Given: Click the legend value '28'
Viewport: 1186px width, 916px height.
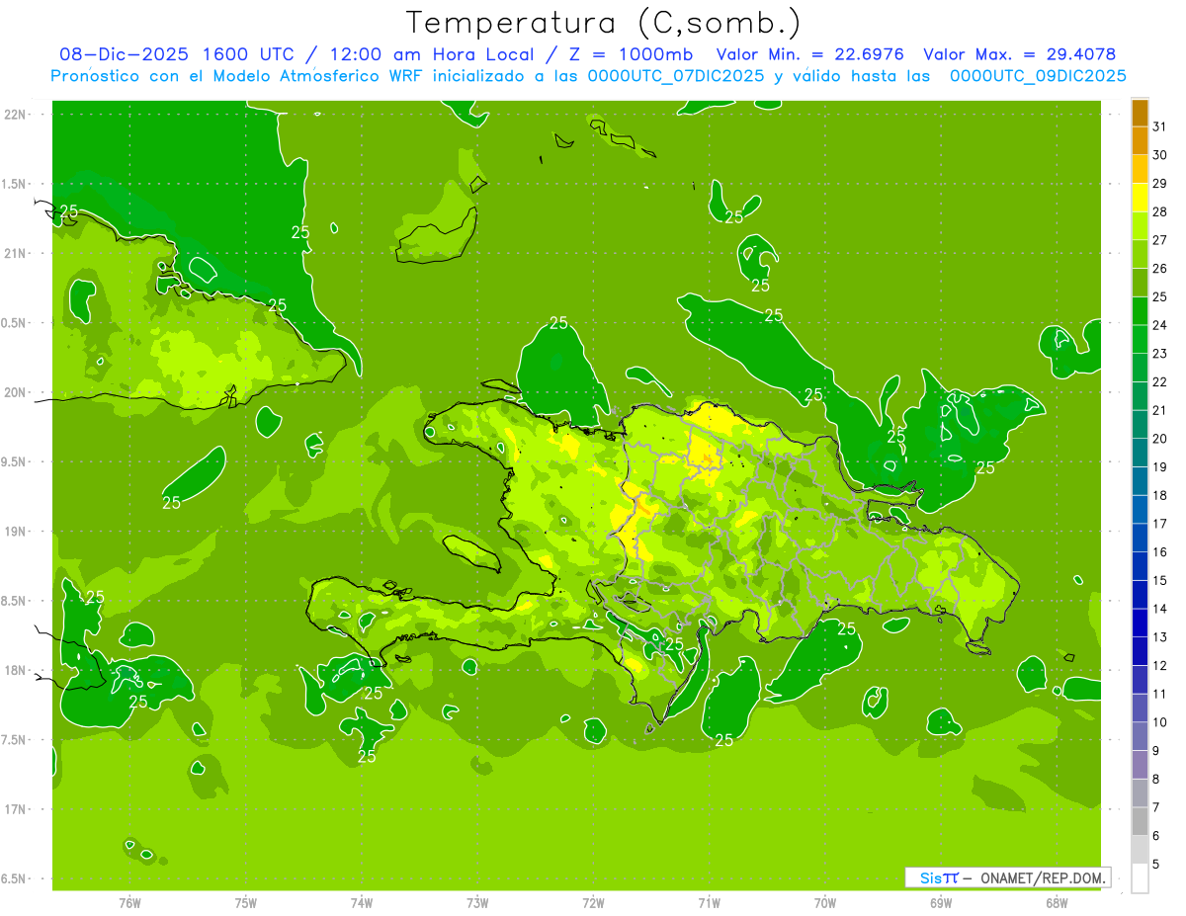Looking at the screenshot, I should tap(1160, 211).
